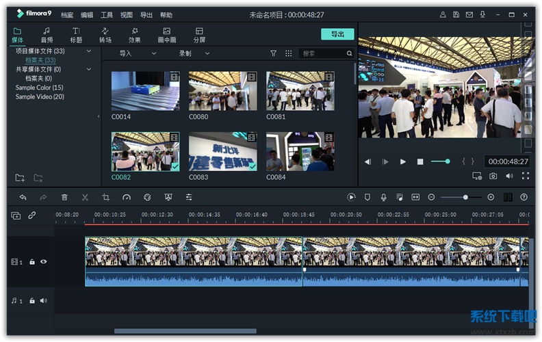Screen dimensions: 542x342
Task: Toggle the lock on video track 1
Action: point(32,261)
